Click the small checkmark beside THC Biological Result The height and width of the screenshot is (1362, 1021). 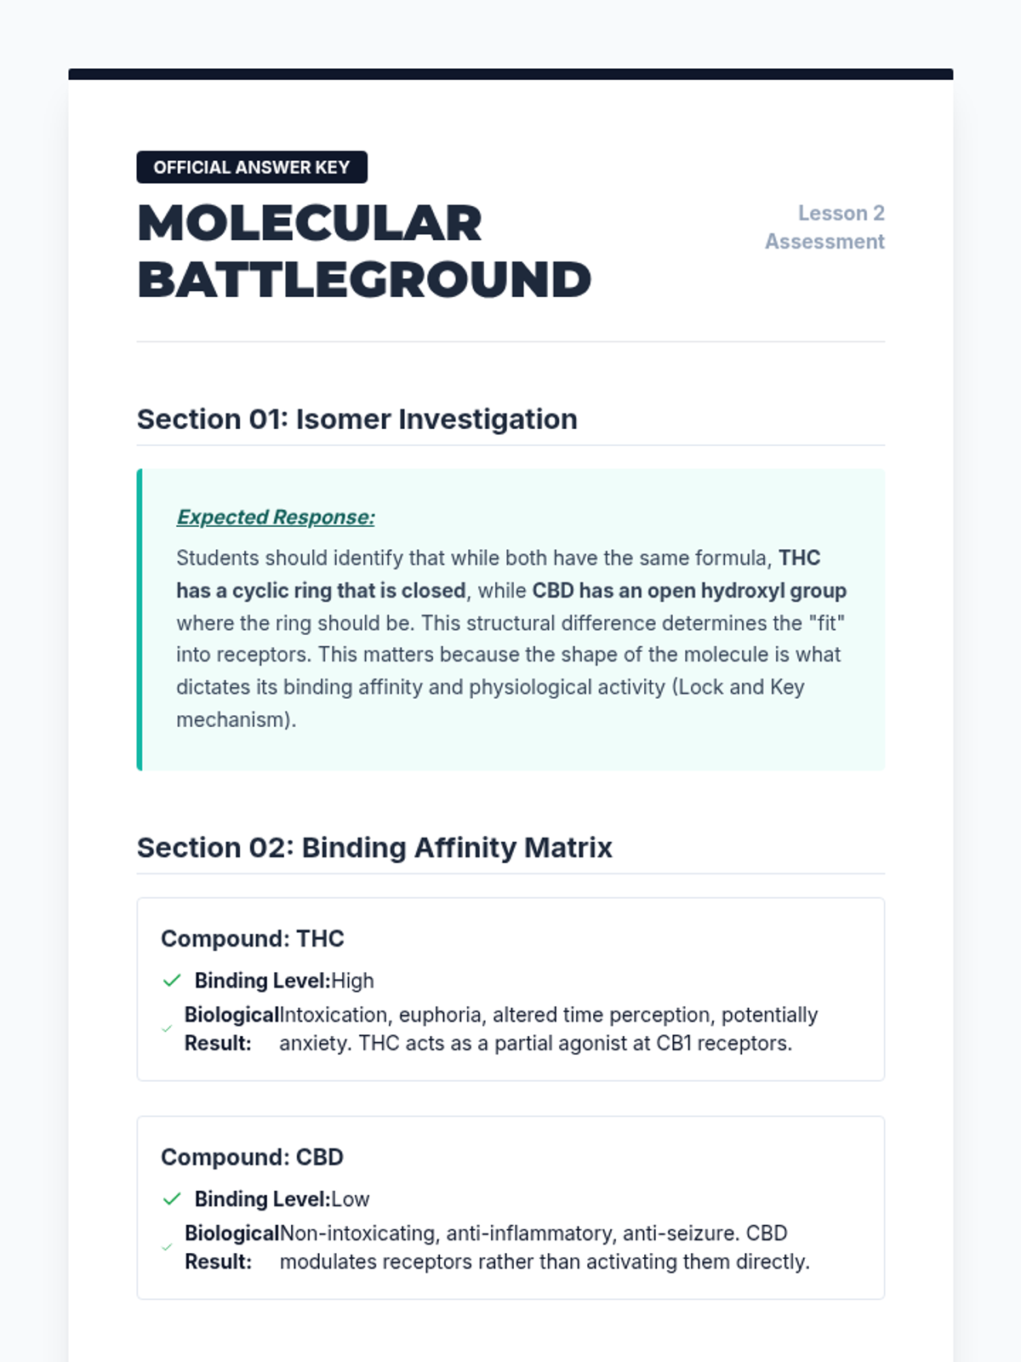pos(167,1029)
